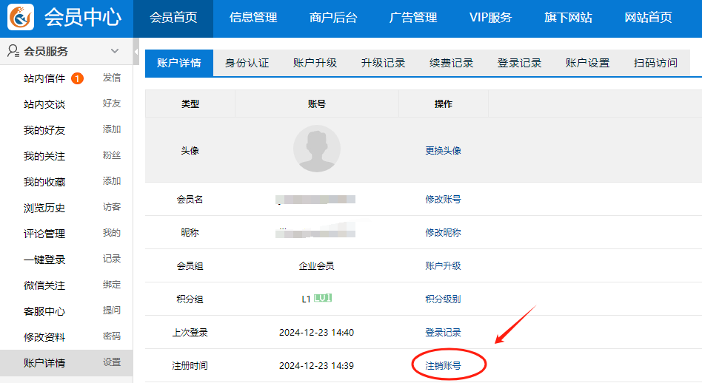This screenshot has height=383, width=702.
Task: Click the orange unread badge on 站内信件
Action: pos(77,78)
